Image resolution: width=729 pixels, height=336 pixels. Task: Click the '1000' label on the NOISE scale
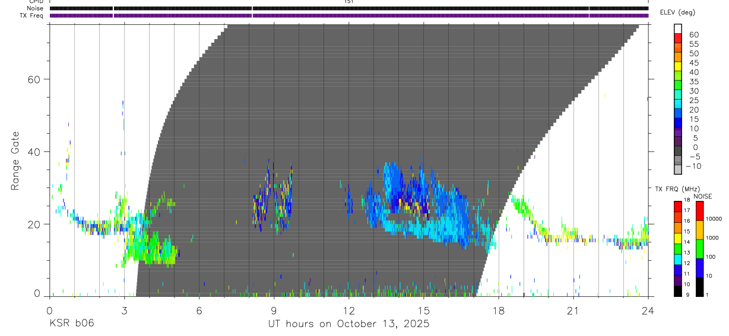pos(714,238)
